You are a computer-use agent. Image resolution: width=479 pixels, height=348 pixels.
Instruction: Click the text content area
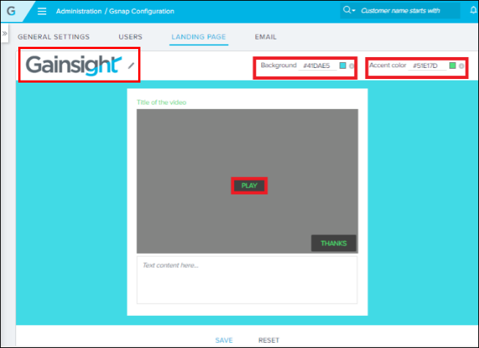[247, 280]
